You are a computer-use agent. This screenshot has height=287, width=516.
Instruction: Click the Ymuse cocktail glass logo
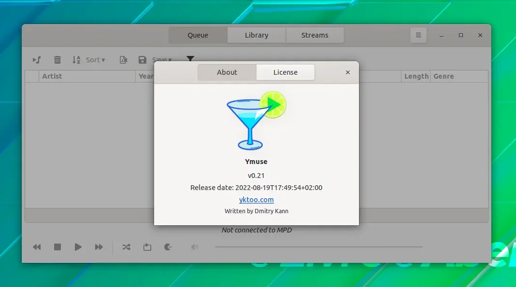[x=257, y=121]
